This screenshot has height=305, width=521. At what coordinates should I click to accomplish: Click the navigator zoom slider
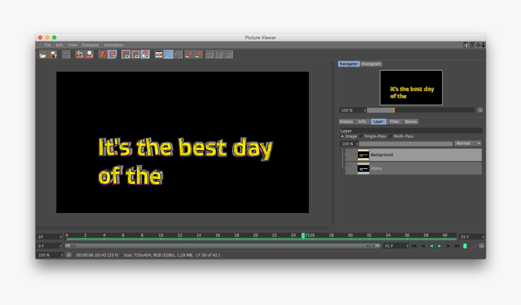(420, 110)
